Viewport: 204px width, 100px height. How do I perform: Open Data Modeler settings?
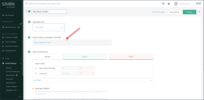pyautogui.click(x=10, y=75)
